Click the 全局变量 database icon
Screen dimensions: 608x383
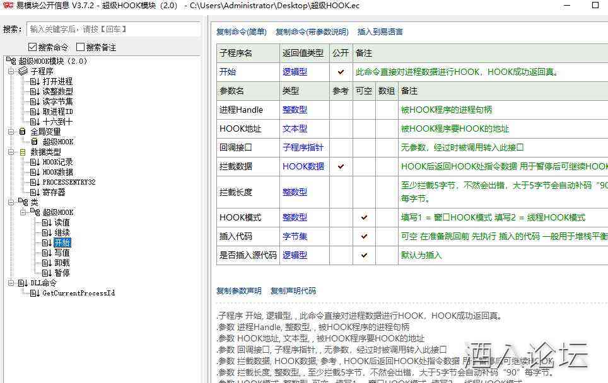click(x=23, y=132)
